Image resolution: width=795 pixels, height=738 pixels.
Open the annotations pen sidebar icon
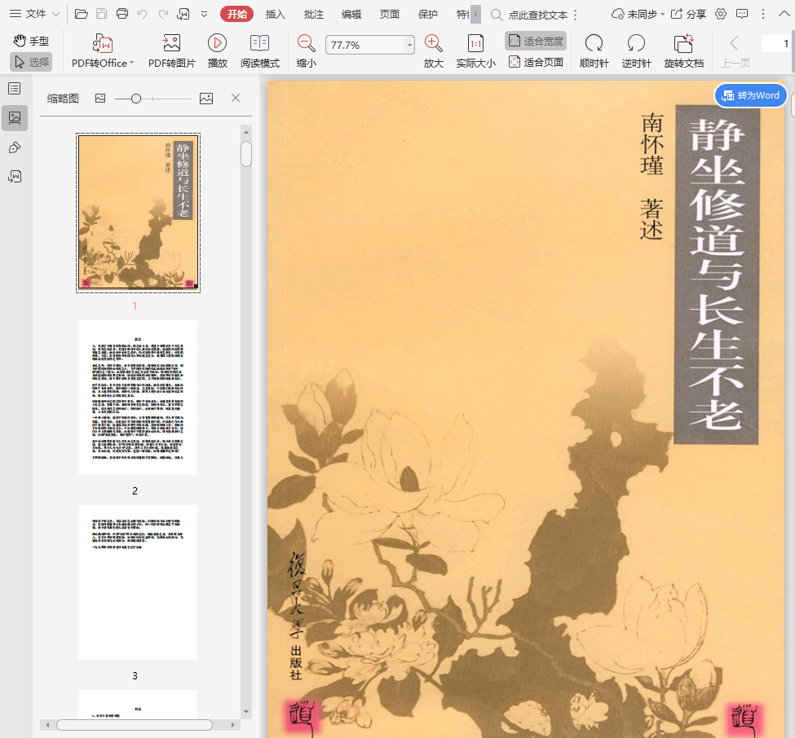click(15, 147)
